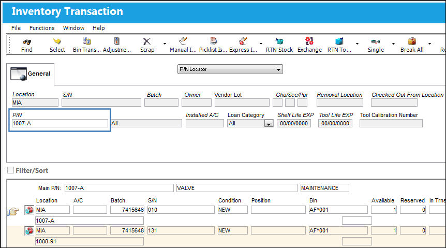The width and height of the screenshot is (446, 248).
Task: Open the Window menu
Action: coord(73,28)
